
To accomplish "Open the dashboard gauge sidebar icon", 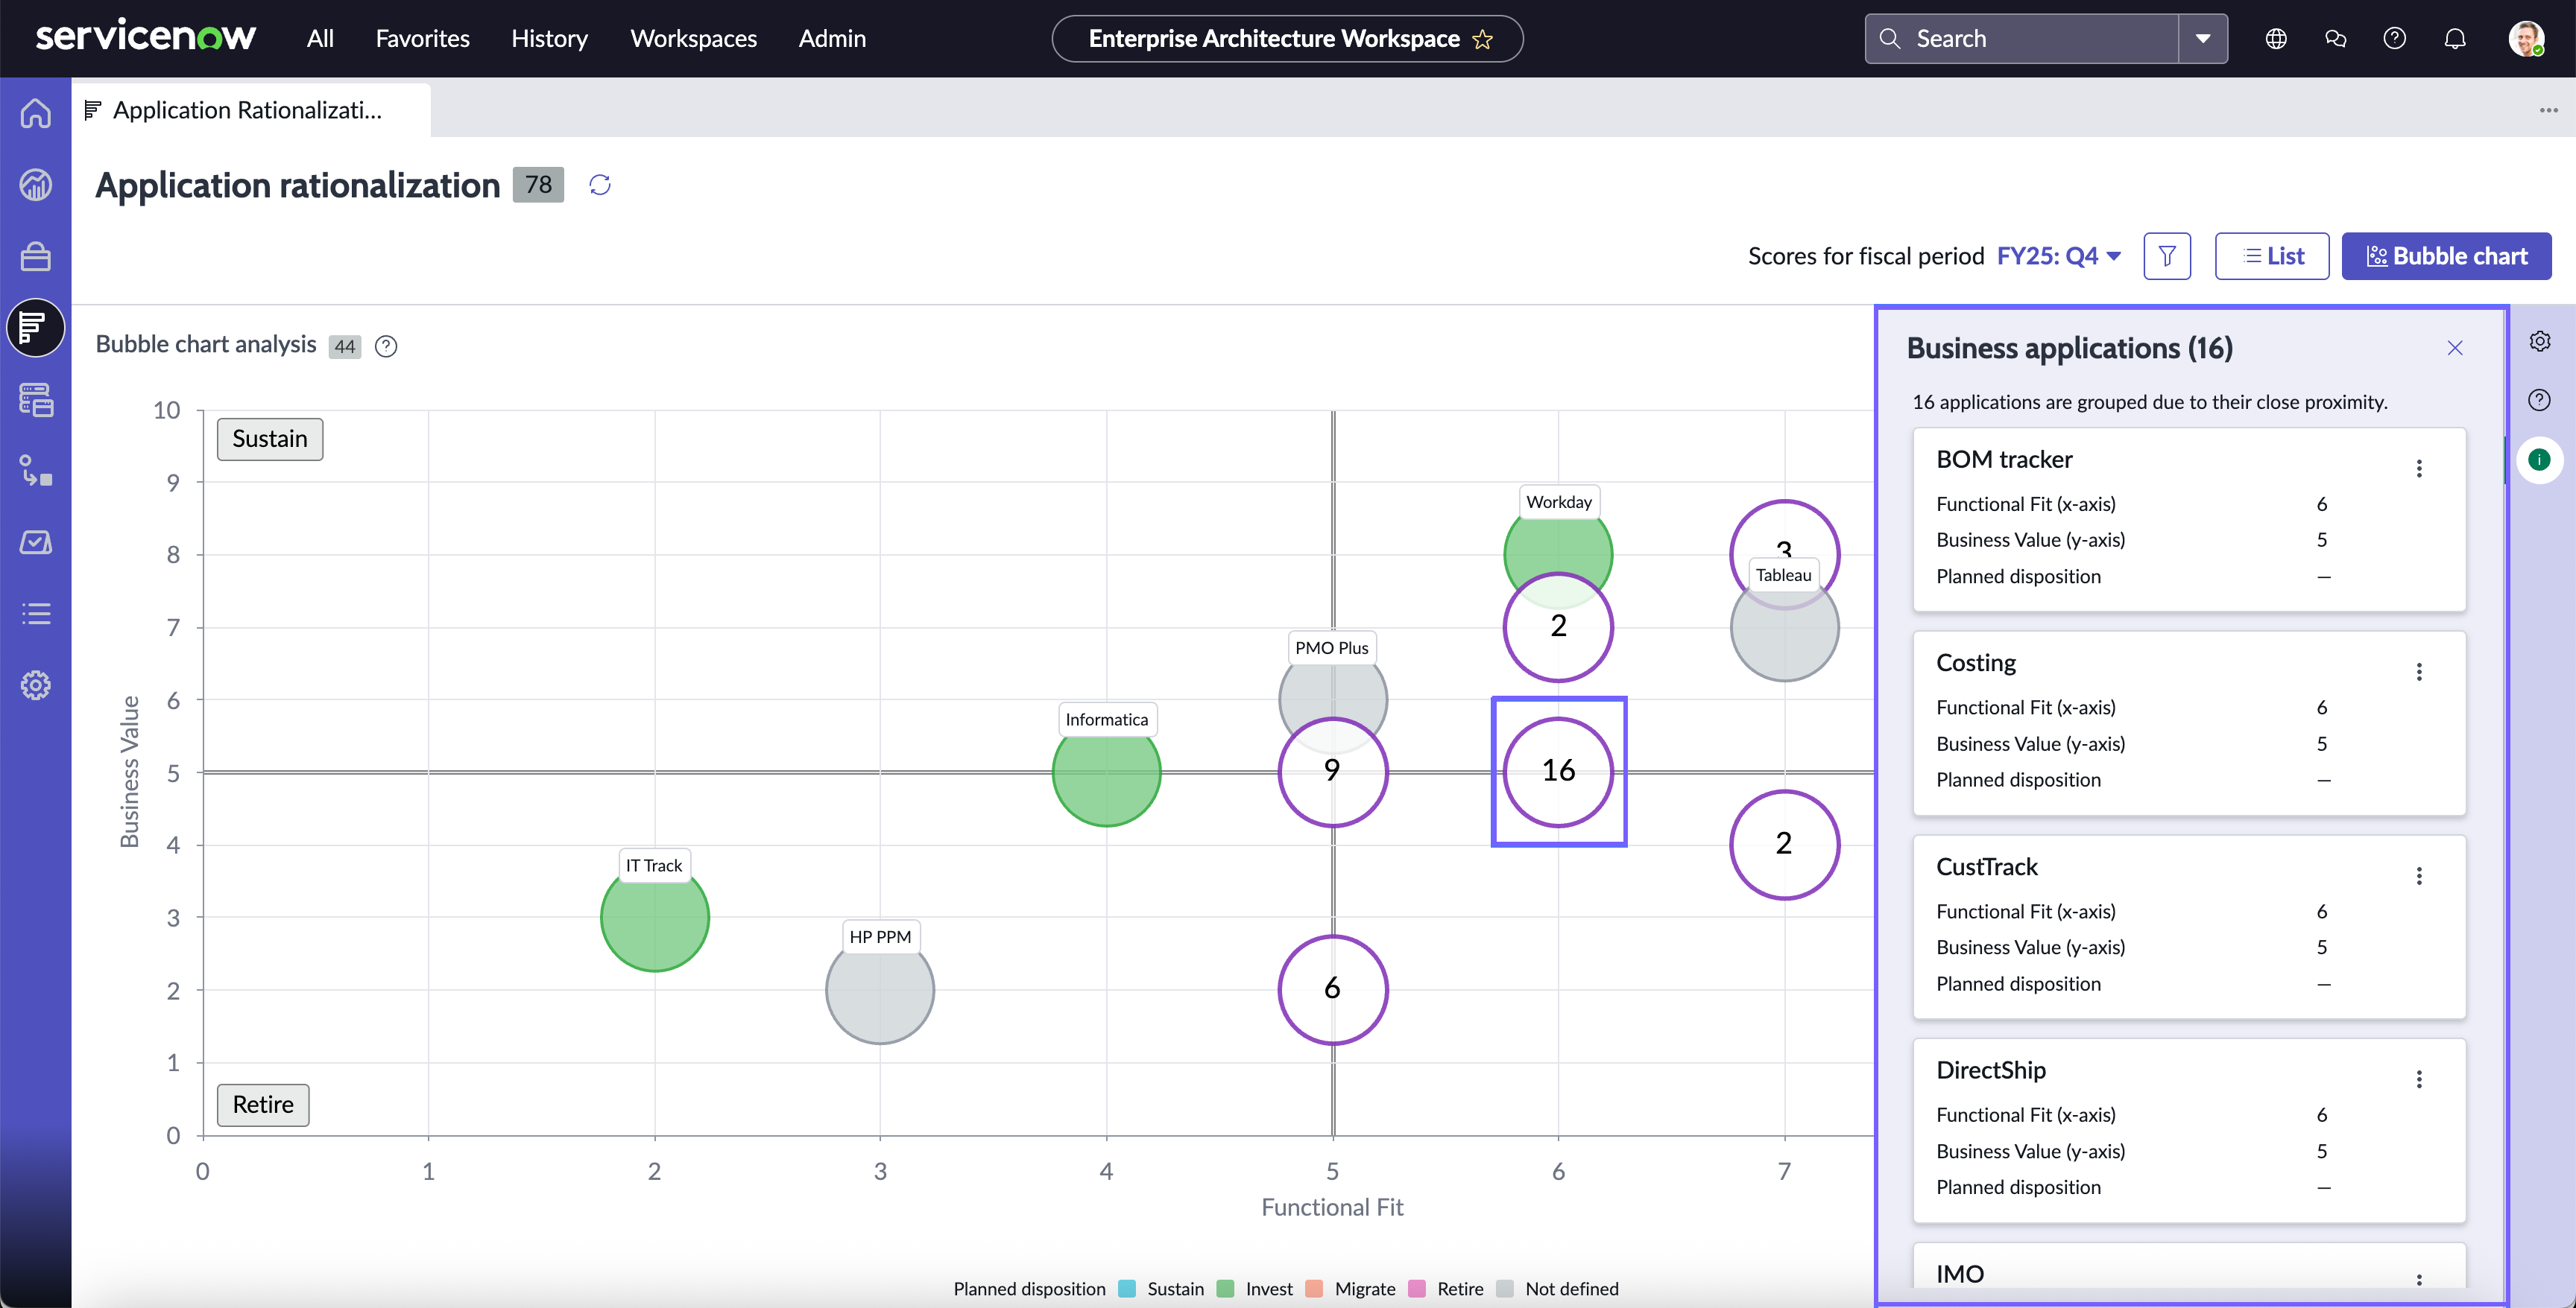I will 36,185.
